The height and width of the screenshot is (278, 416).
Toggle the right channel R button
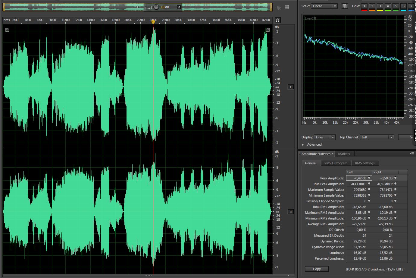tap(291, 212)
